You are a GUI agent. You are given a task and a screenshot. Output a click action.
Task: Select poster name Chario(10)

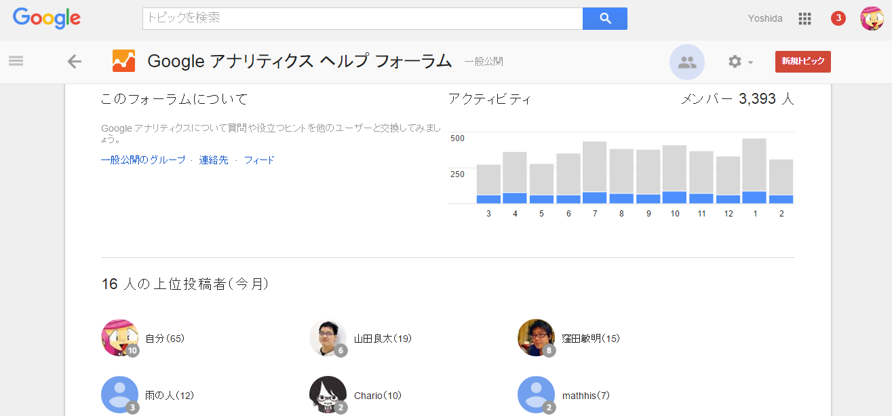coord(378,396)
